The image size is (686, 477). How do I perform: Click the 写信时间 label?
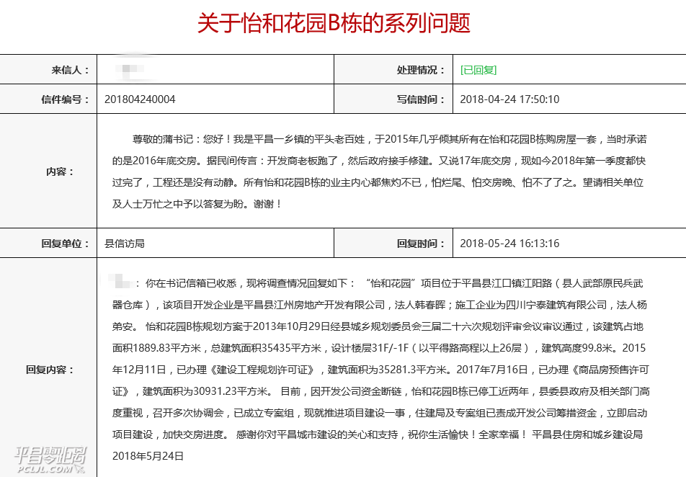(422, 99)
